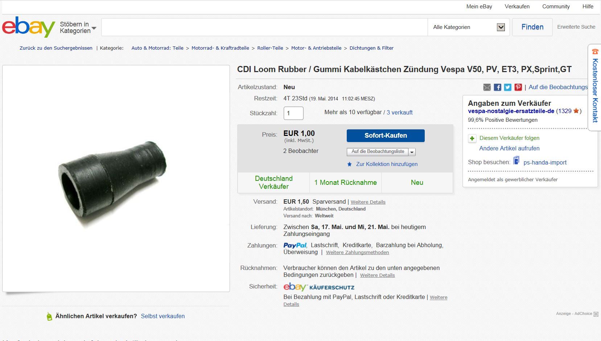601x341 pixels.
Task: Click the Sofort-Kaufen button
Action: [386, 136]
